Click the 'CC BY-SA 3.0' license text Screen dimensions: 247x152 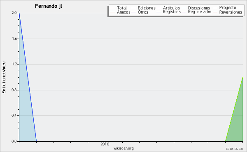[234, 149]
